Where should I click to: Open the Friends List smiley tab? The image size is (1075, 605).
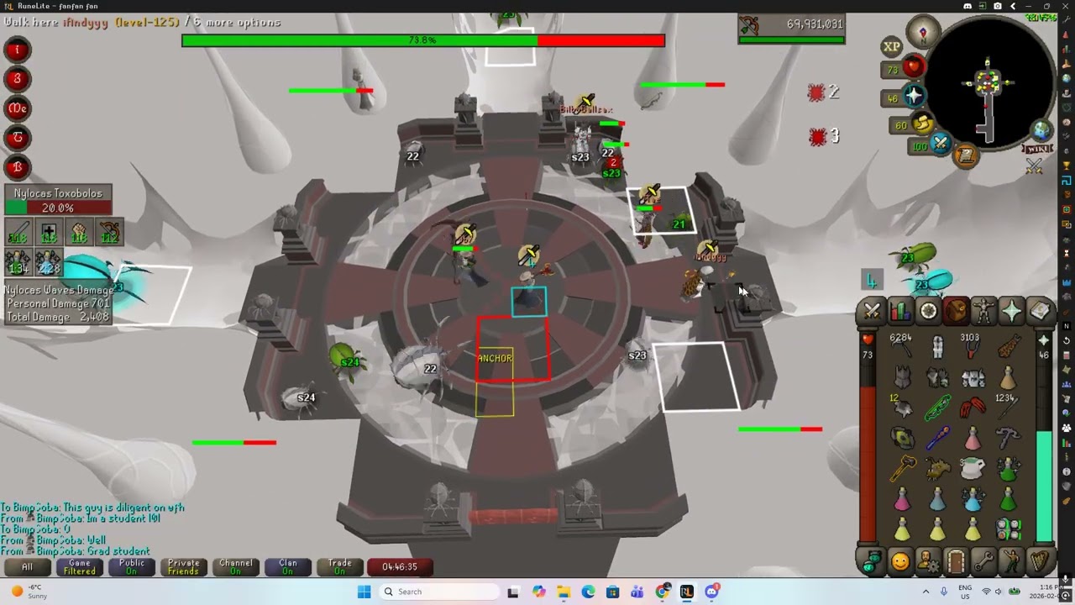(900, 560)
